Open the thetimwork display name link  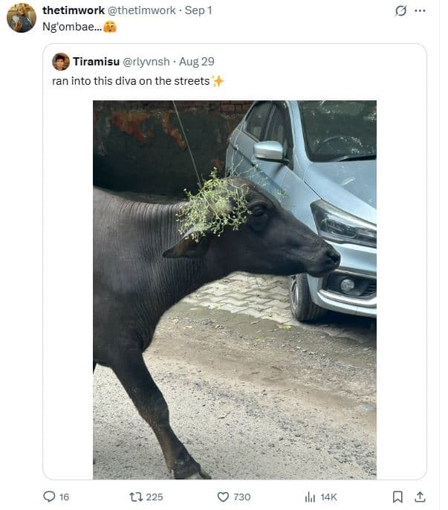[x=74, y=10]
